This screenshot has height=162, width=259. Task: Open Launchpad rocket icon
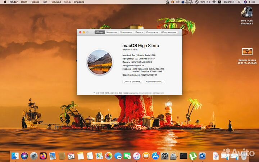[x=34, y=156]
